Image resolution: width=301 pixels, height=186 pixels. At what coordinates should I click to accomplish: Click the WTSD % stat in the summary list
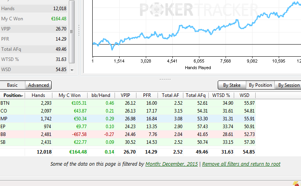[34, 59]
